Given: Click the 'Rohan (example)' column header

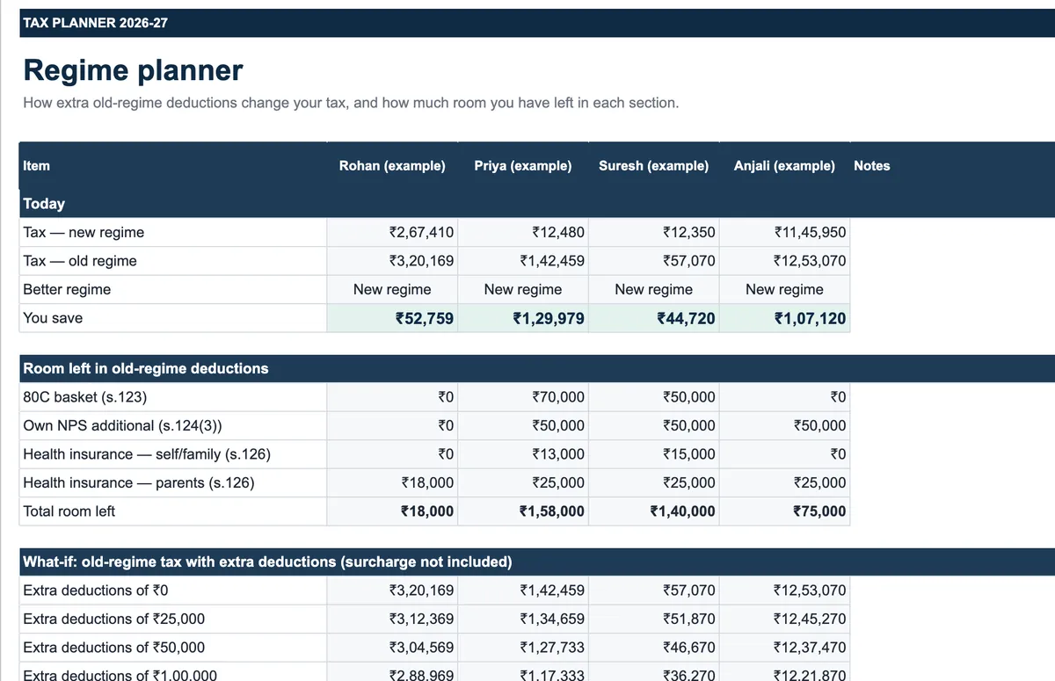Looking at the screenshot, I should (392, 165).
